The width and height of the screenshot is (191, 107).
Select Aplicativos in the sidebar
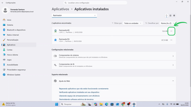click(x=19, y=45)
